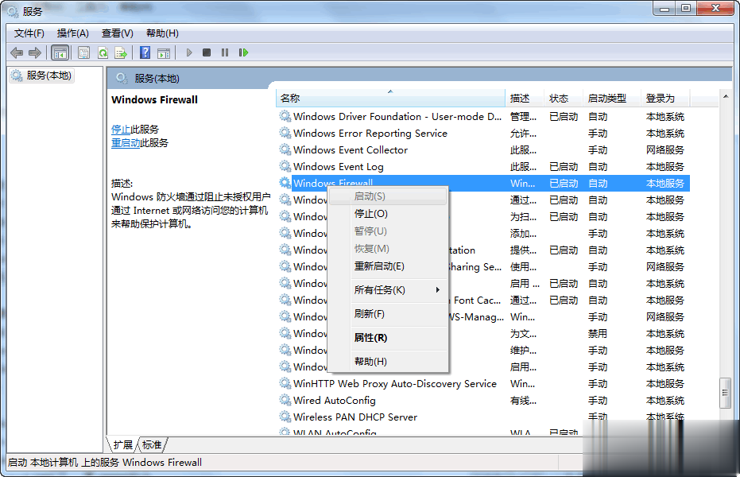
Task: Choose 帮助(H) in context menu
Action: point(388,362)
